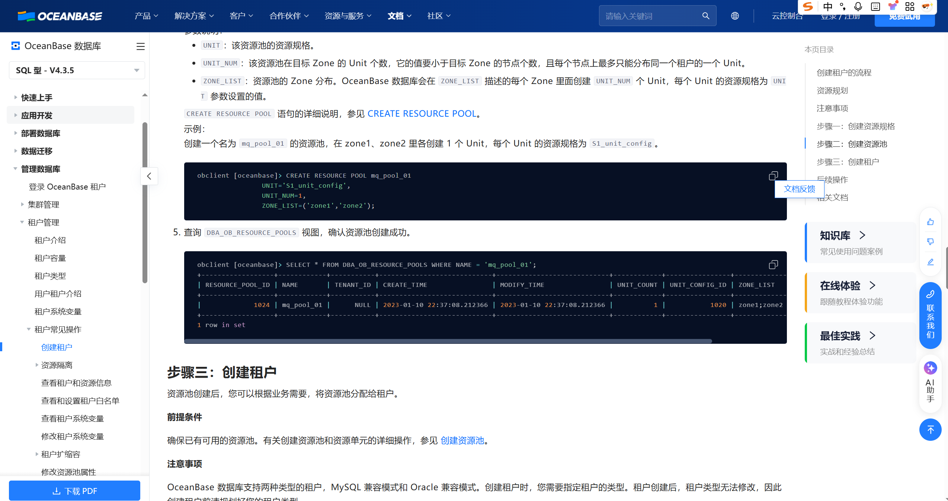Open the 文档 menu

click(x=399, y=16)
